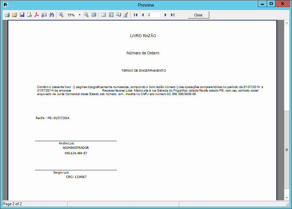Viewport: 292px width, 209px height.
Task: Go to the previous page
Action: click(143, 15)
